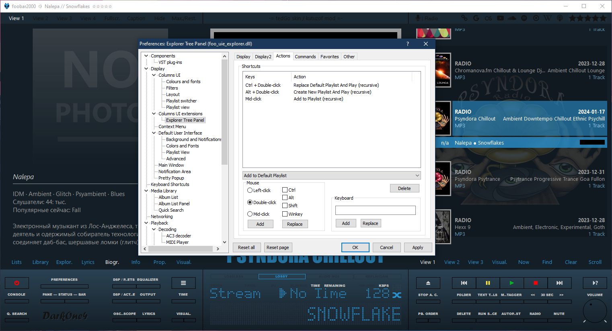Image resolution: width=612 pixels, height=331 pixels.
Task: Open Last.fm icon in the top bar
Action: [x=488, y=18]
